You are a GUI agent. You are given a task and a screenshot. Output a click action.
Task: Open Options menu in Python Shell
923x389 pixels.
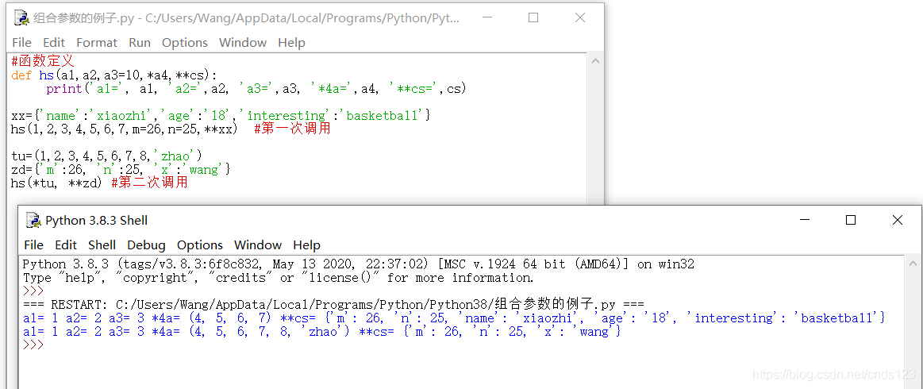(x=200, y=245)
